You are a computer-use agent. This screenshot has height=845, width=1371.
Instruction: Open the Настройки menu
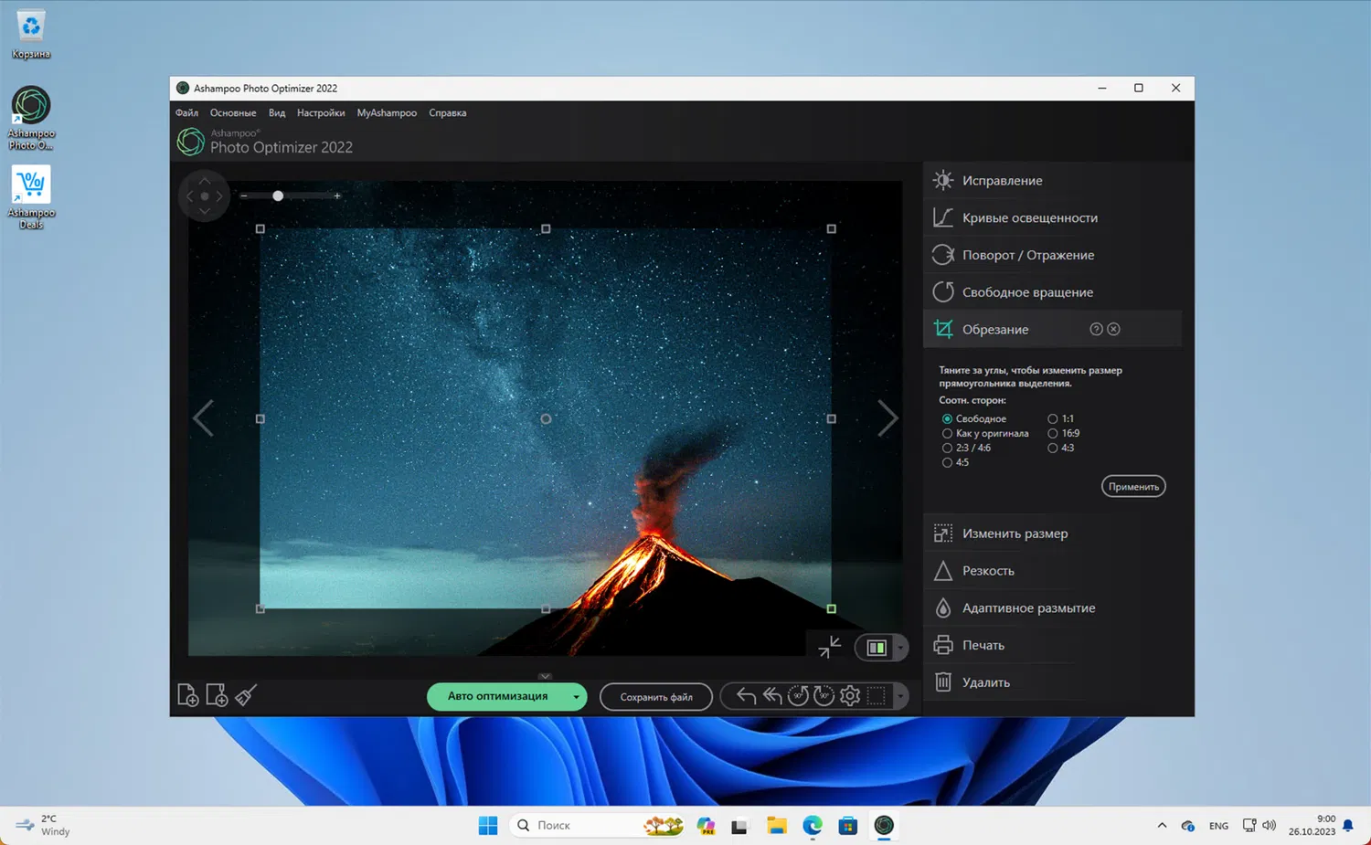pos(321,113)
